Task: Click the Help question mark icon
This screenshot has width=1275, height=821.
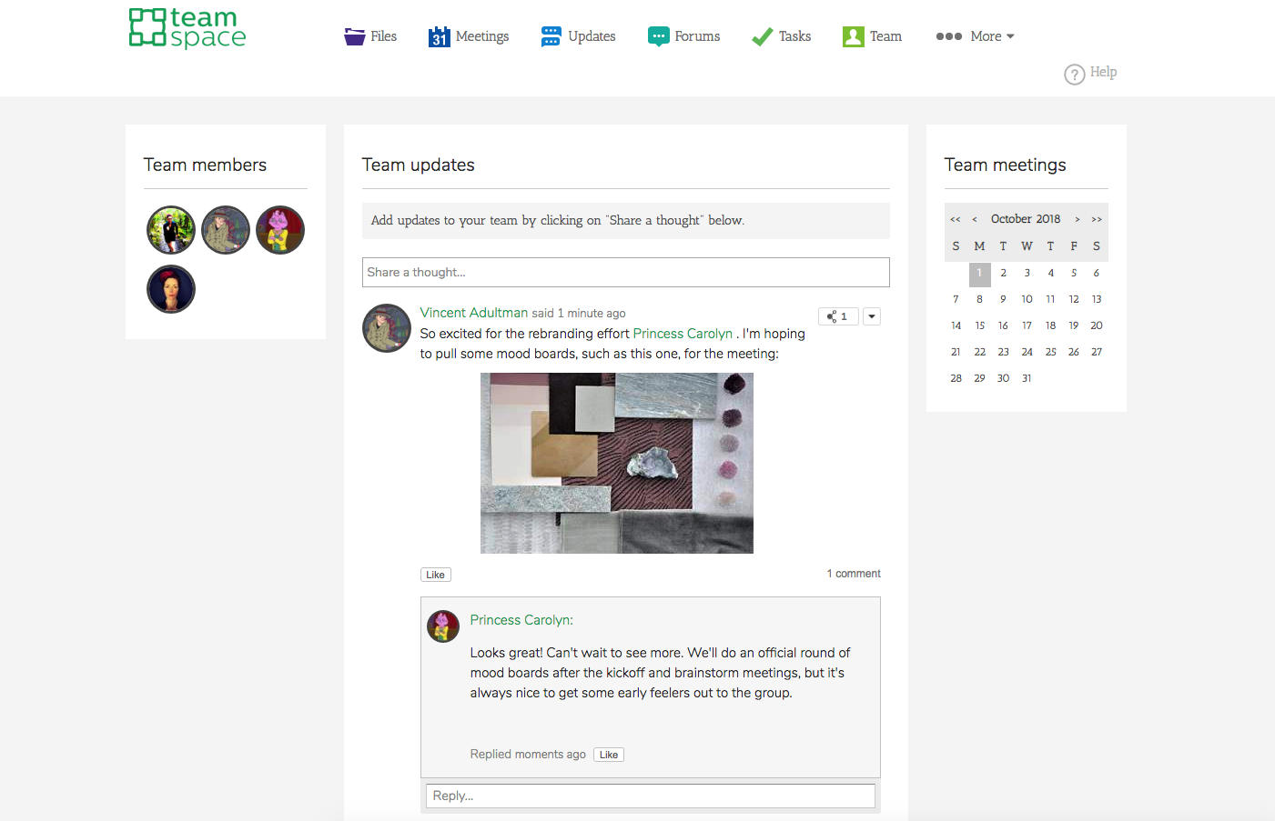Action: (x=1075, y=74)
